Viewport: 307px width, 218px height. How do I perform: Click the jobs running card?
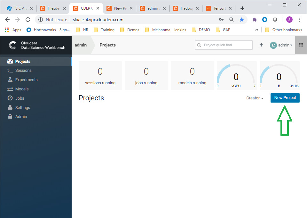[x=146, y=76]
